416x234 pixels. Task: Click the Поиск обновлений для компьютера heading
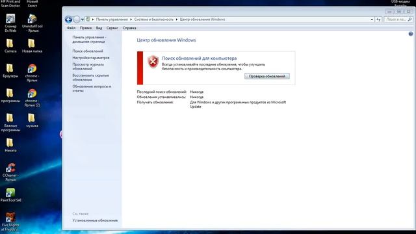tap(200, 58)
